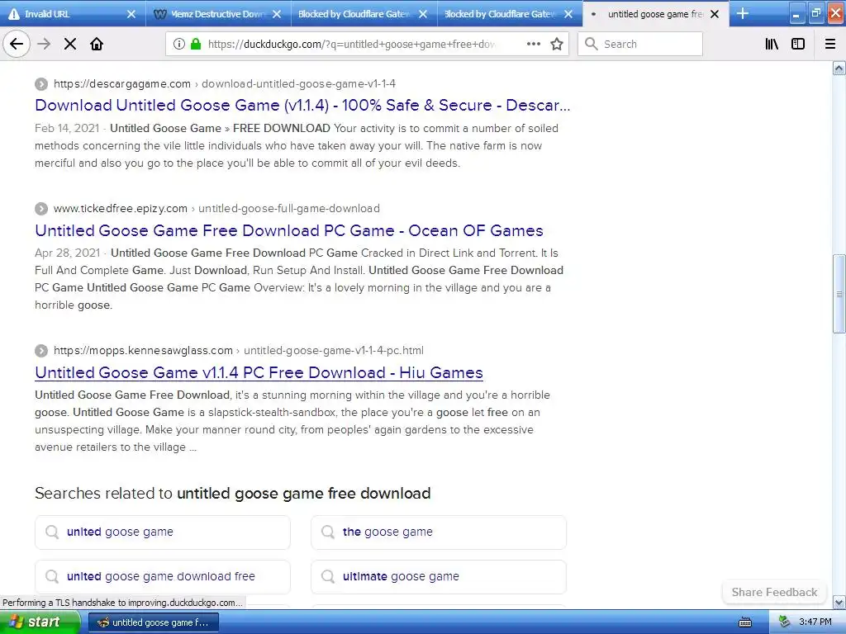Open the Hiu Games v1.1.4 PC result
The height and width of the screenshot is (634, 846).
coord(259,373)
